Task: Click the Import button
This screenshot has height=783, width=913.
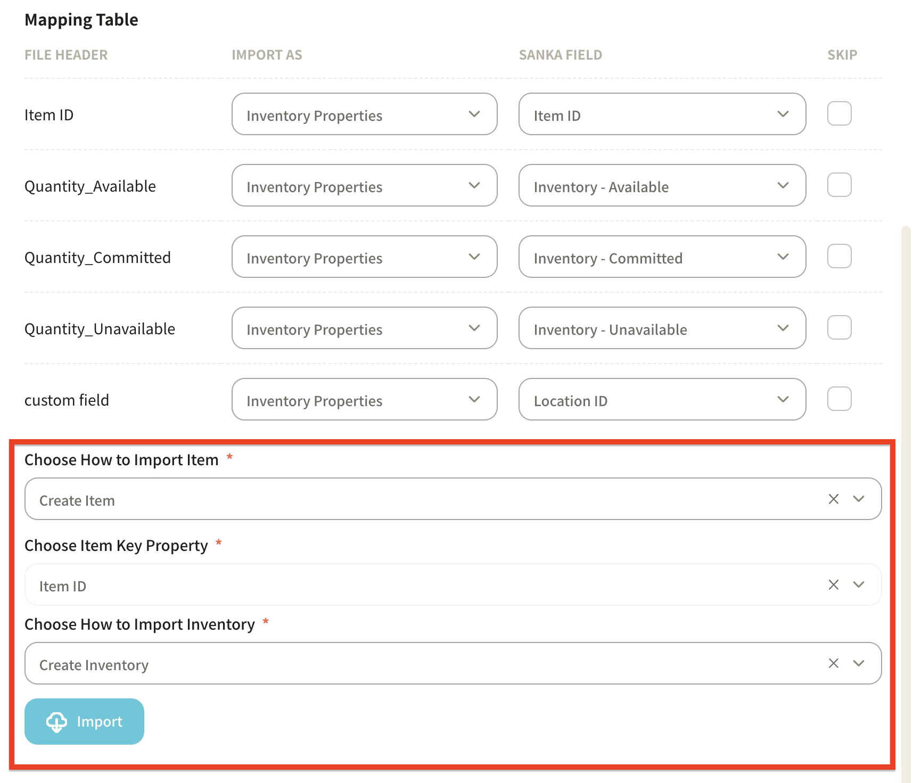Action: (x=84, y=722)
